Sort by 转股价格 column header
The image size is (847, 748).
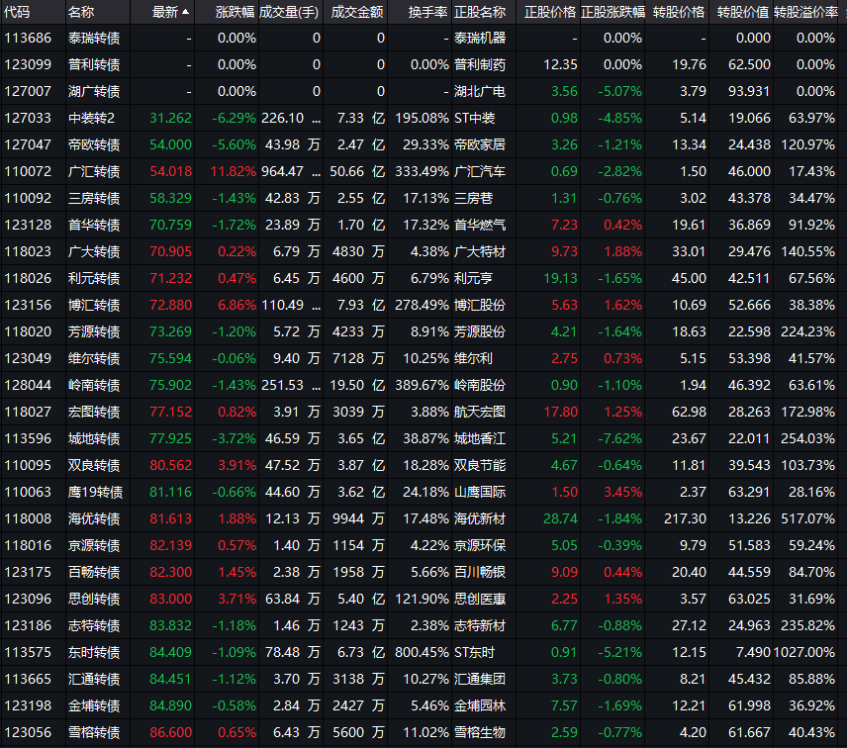(679, 12)
